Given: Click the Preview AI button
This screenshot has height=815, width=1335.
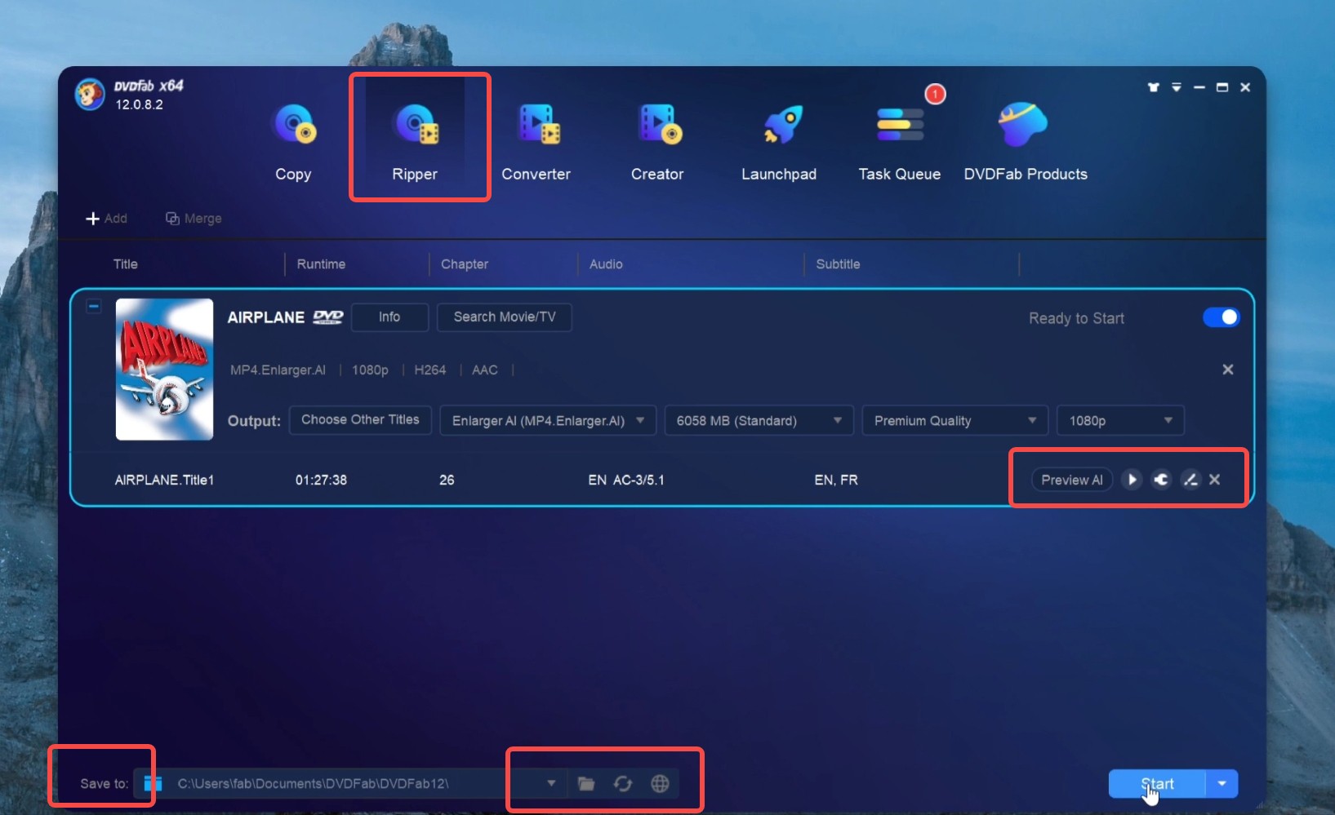Looking at the screenshot, I should click(1072, 480).
